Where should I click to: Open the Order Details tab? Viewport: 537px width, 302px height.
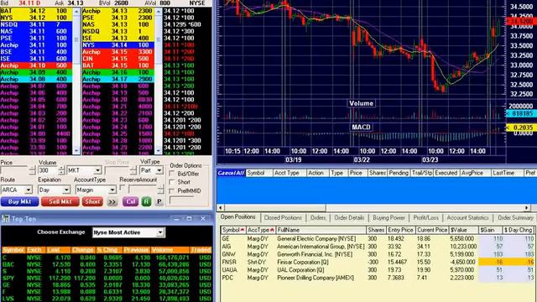tap(349, 218)
